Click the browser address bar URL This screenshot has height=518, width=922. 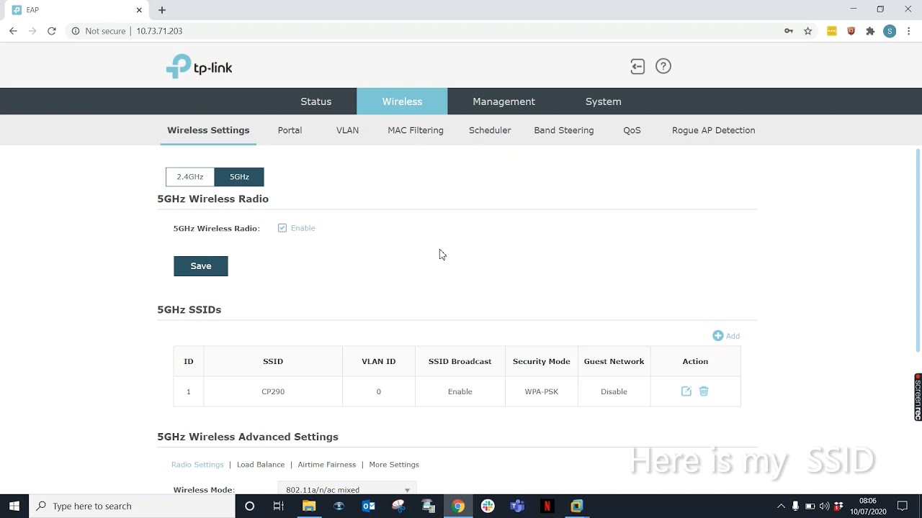[x=159, y=31]
